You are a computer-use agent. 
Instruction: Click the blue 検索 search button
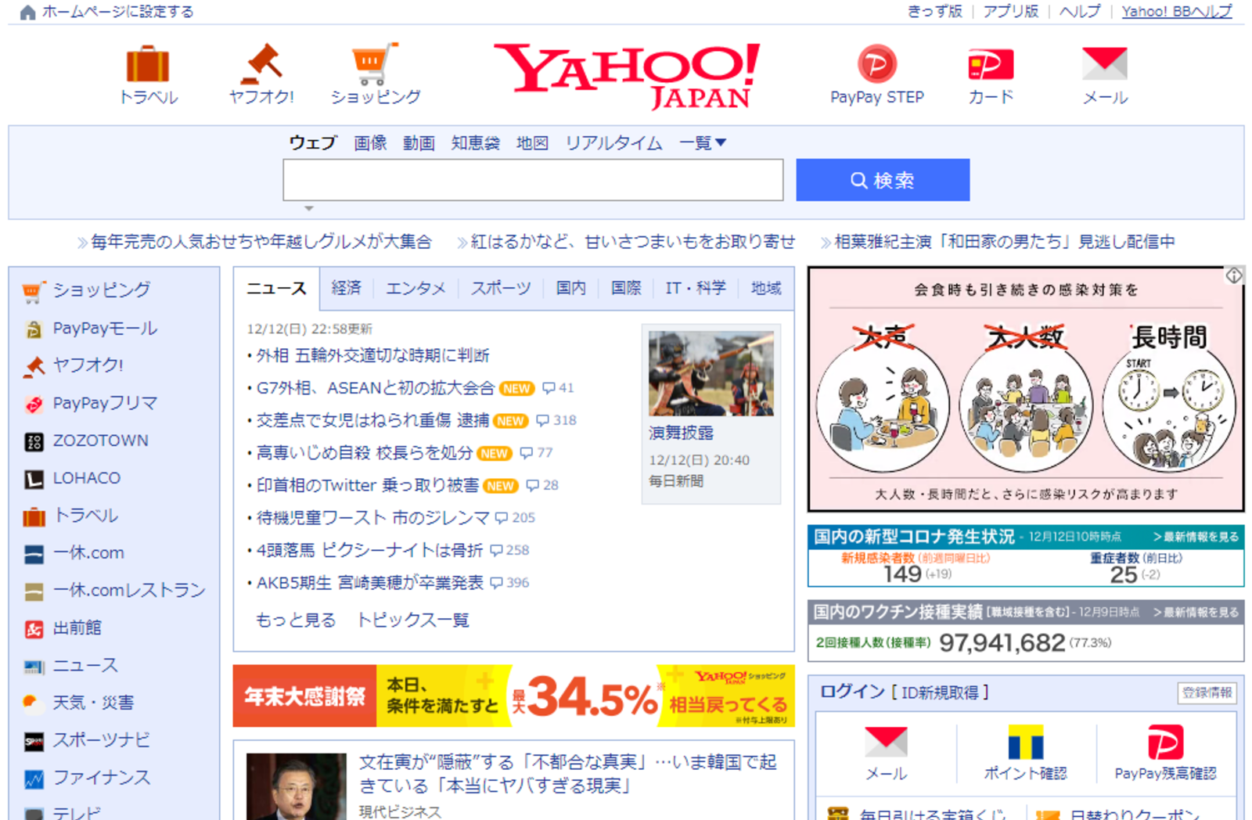click(x=883, y=180)
